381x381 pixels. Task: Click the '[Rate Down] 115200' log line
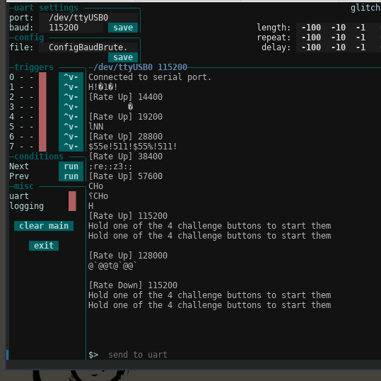[x=133, y=285]
